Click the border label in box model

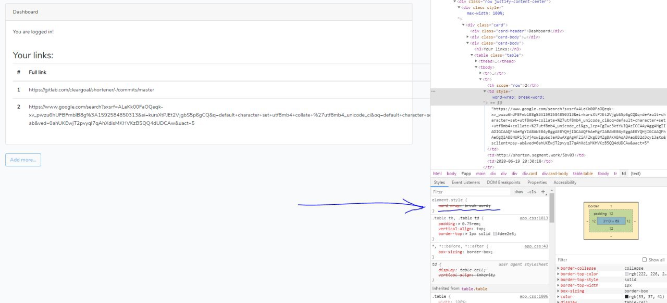coord(594,206)
